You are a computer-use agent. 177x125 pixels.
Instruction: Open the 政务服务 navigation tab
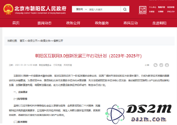pyautogui.click(x=102, y=23)
